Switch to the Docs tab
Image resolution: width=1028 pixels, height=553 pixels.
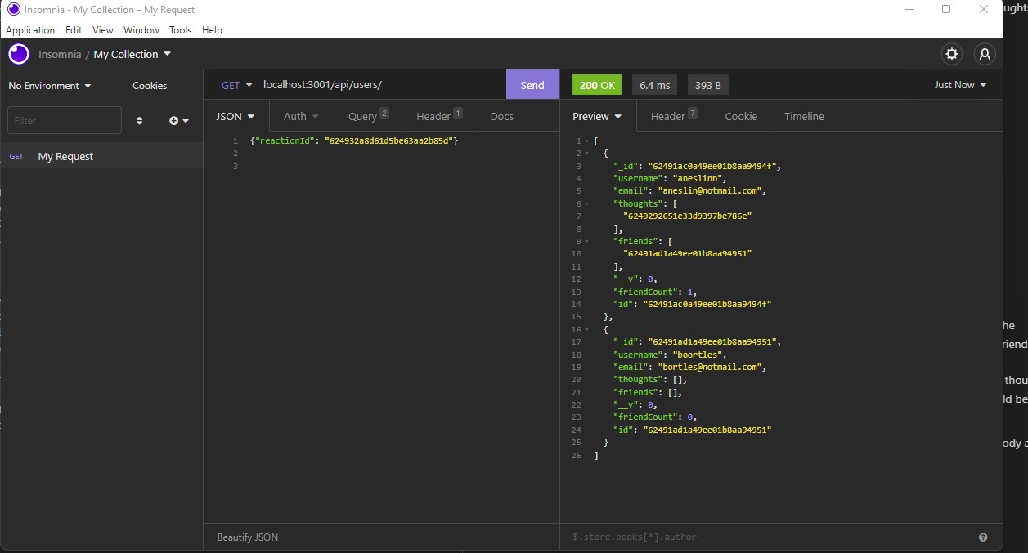[x=501, y=116]
